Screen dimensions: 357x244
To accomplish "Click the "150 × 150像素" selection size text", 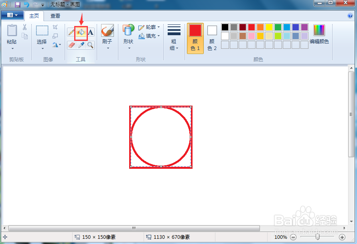I will coord(99,237).
